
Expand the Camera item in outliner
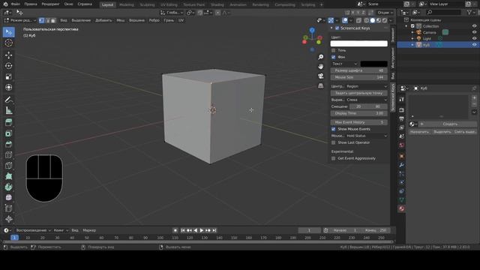coord(412,32)
